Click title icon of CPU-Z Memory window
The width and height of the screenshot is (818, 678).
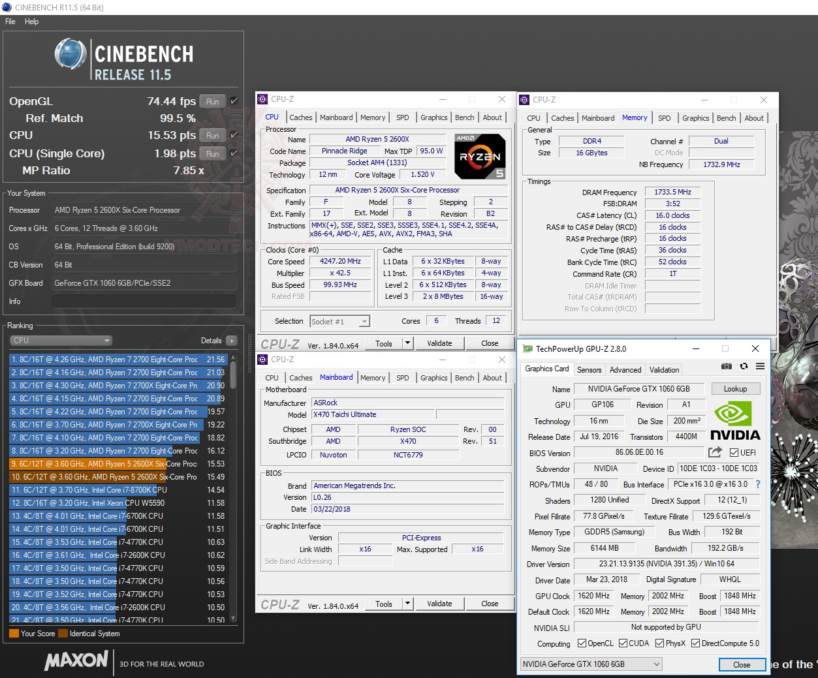[524, 100]
